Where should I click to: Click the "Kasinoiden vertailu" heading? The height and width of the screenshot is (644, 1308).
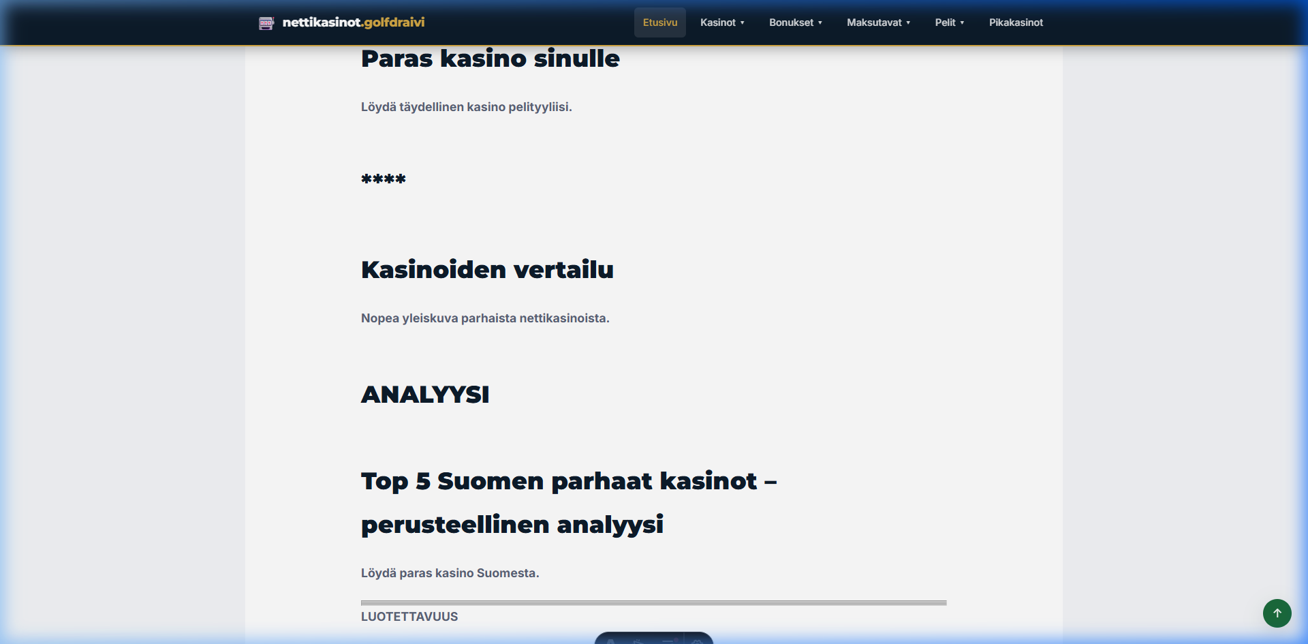point(487,270)
